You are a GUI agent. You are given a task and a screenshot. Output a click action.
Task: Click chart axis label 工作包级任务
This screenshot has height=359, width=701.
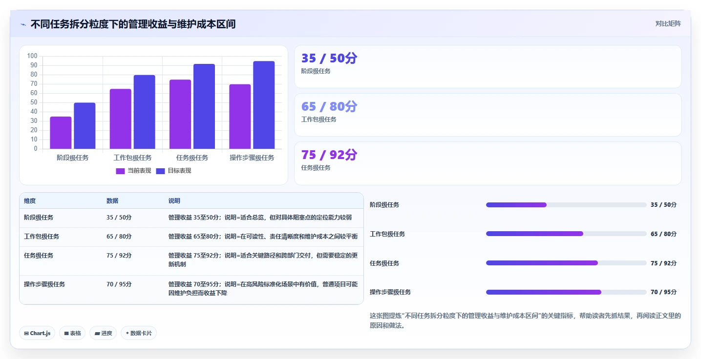[132, 158]
